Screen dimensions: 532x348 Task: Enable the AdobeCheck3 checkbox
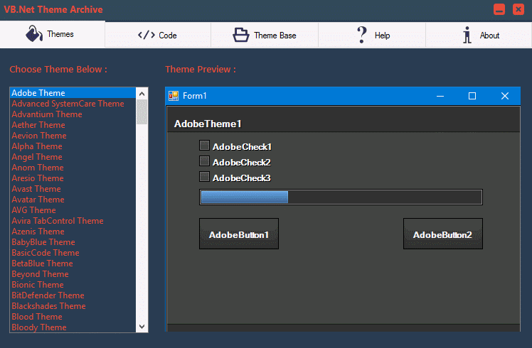point(204,177)
